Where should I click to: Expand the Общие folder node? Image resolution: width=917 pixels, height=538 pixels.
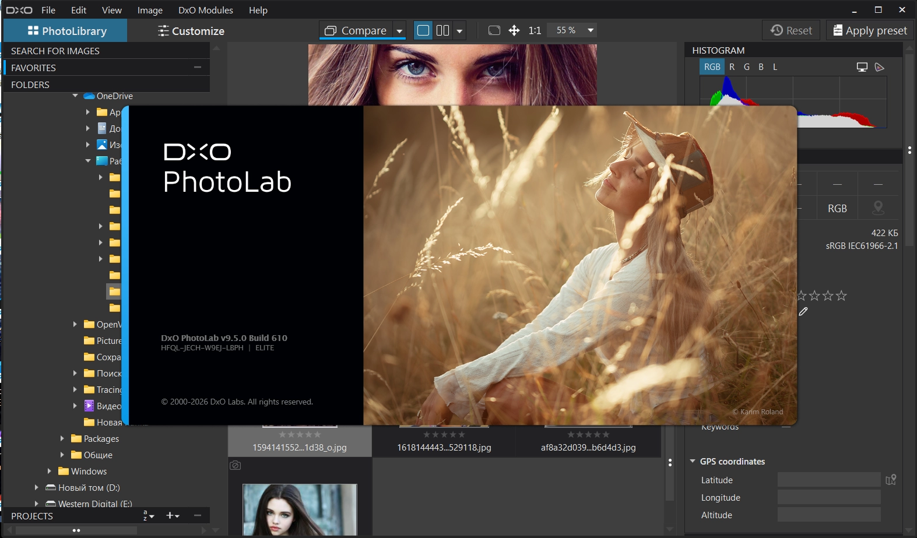tap(62, 455)
